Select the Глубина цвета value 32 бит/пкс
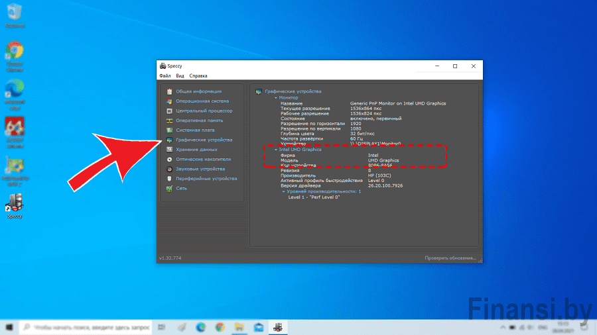This screenshot has width=597, height=335. (x=362, y=134)
